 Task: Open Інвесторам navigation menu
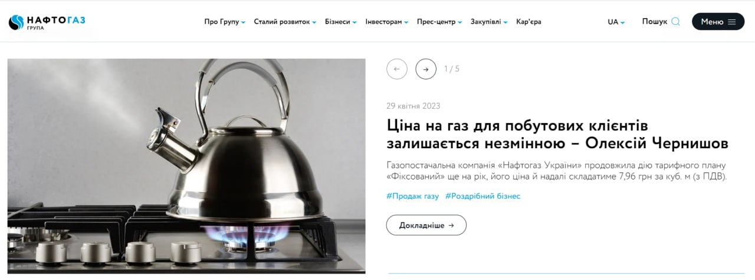(387, 22)
